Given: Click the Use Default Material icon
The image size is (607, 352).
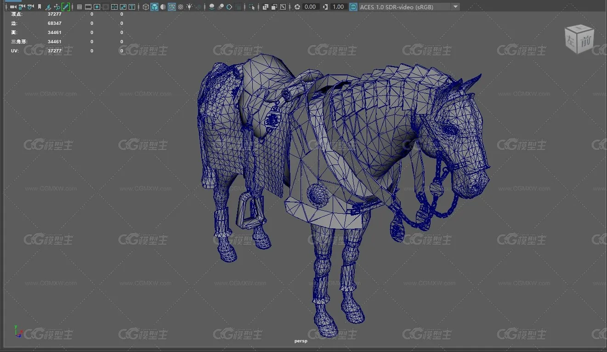Looking at the screenshot, I should 163,7.
